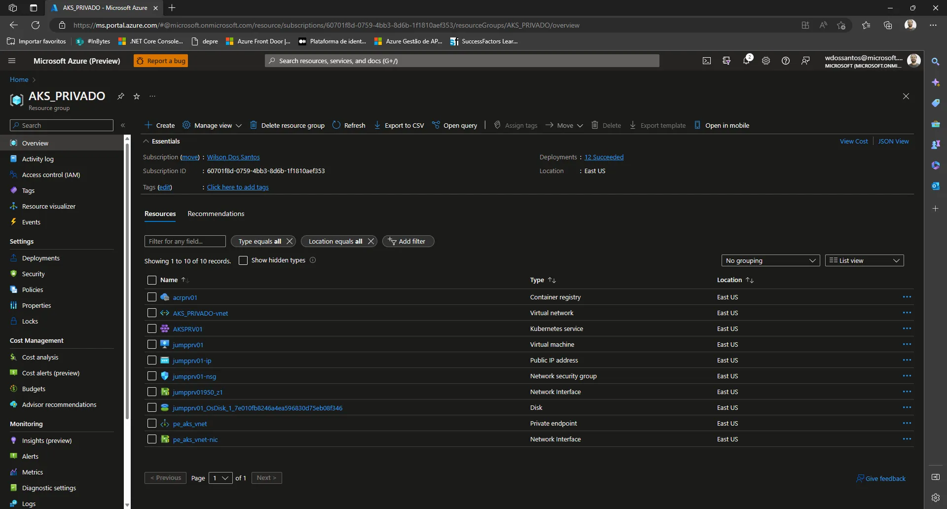Screen dimensions: 947x509
Task: Pin AKS_PRIVADO to dashboard
Action: pos(120,96)
